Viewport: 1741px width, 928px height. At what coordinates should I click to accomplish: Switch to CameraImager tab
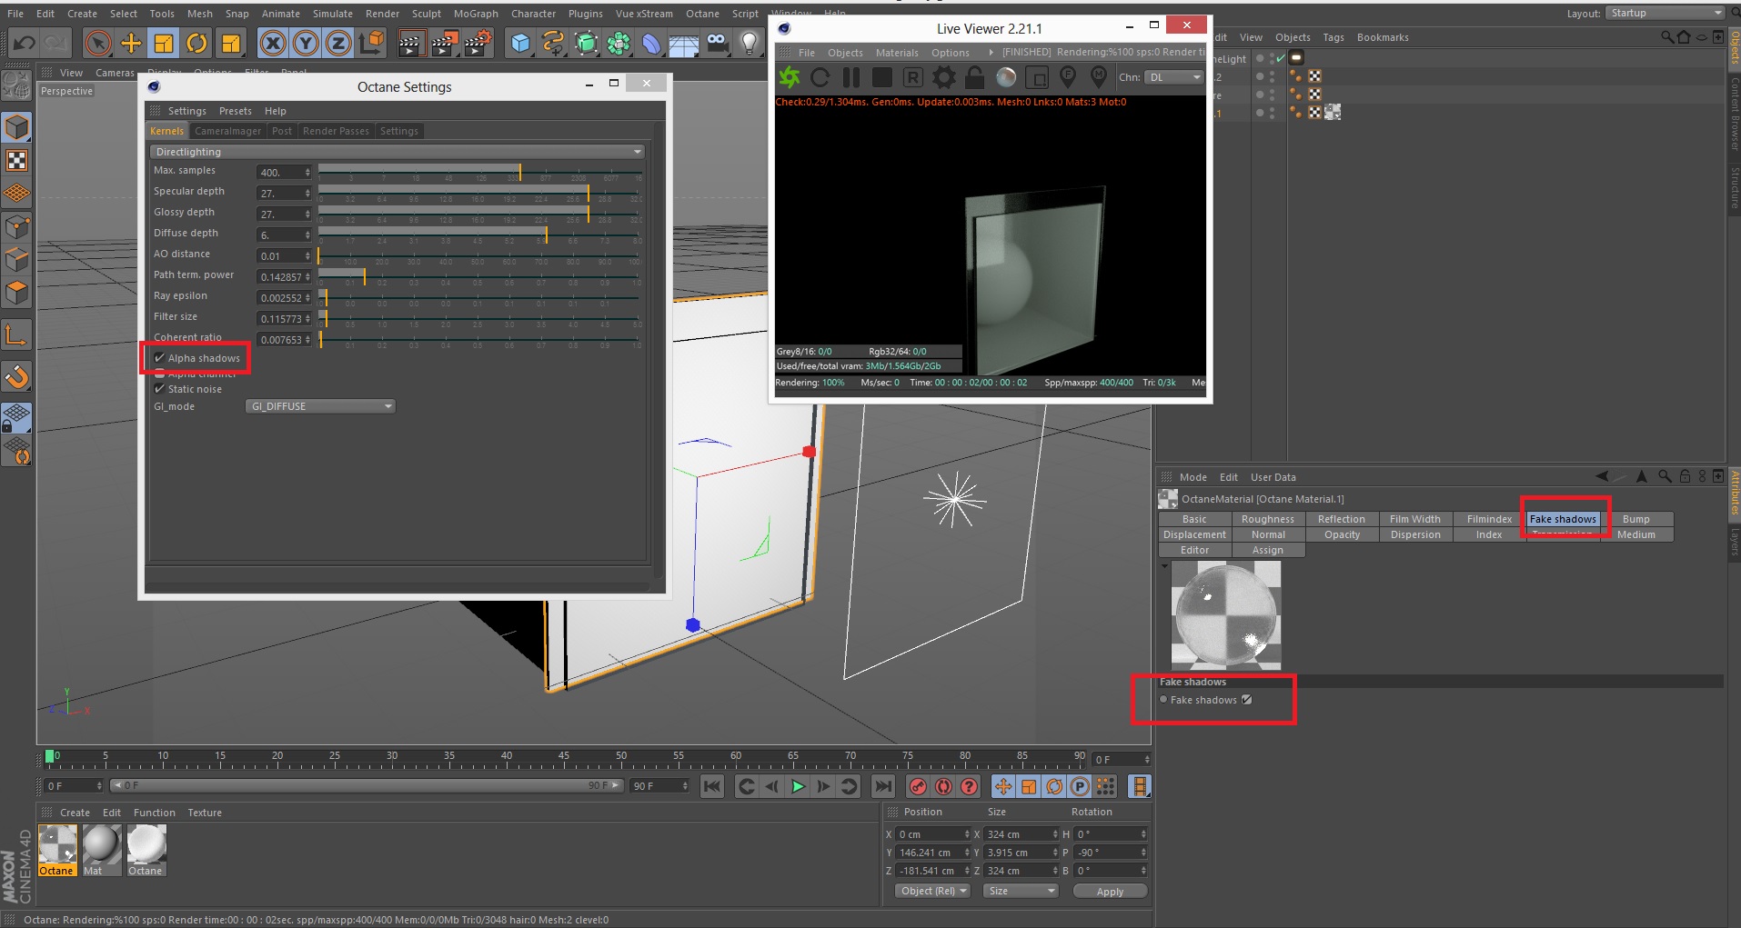tap(227, 131)
